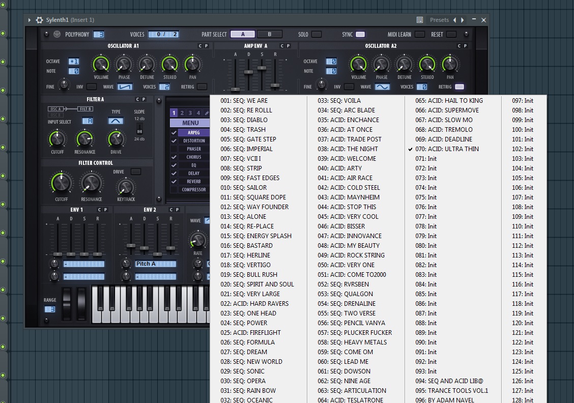Paste into Oscillator A1 with P

[x=206, y=46]
